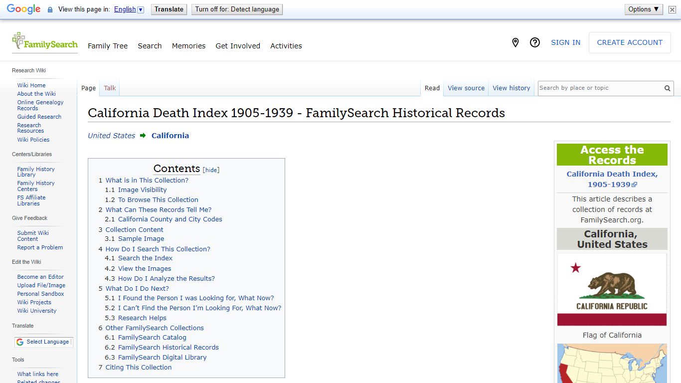Open the help question mark icon
This screenshot has width=681, height=383.
tap(535, 43)
